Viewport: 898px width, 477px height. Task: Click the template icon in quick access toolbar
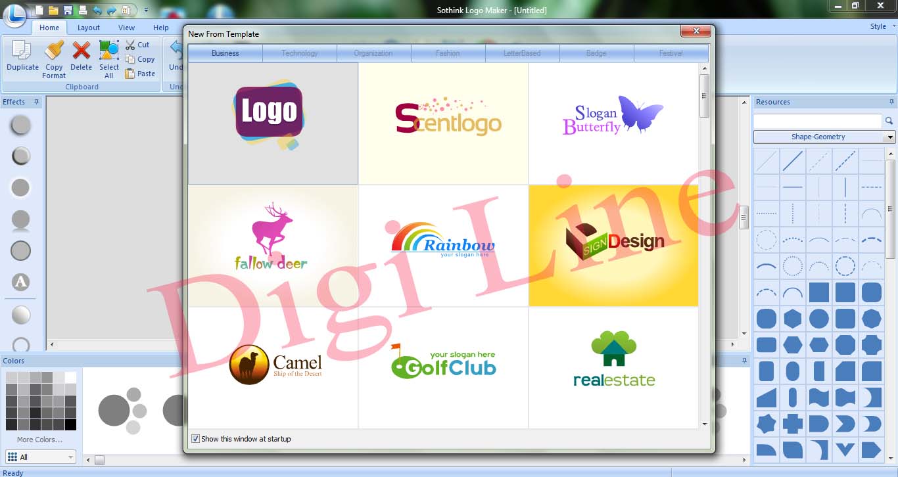tap(125, 10)
